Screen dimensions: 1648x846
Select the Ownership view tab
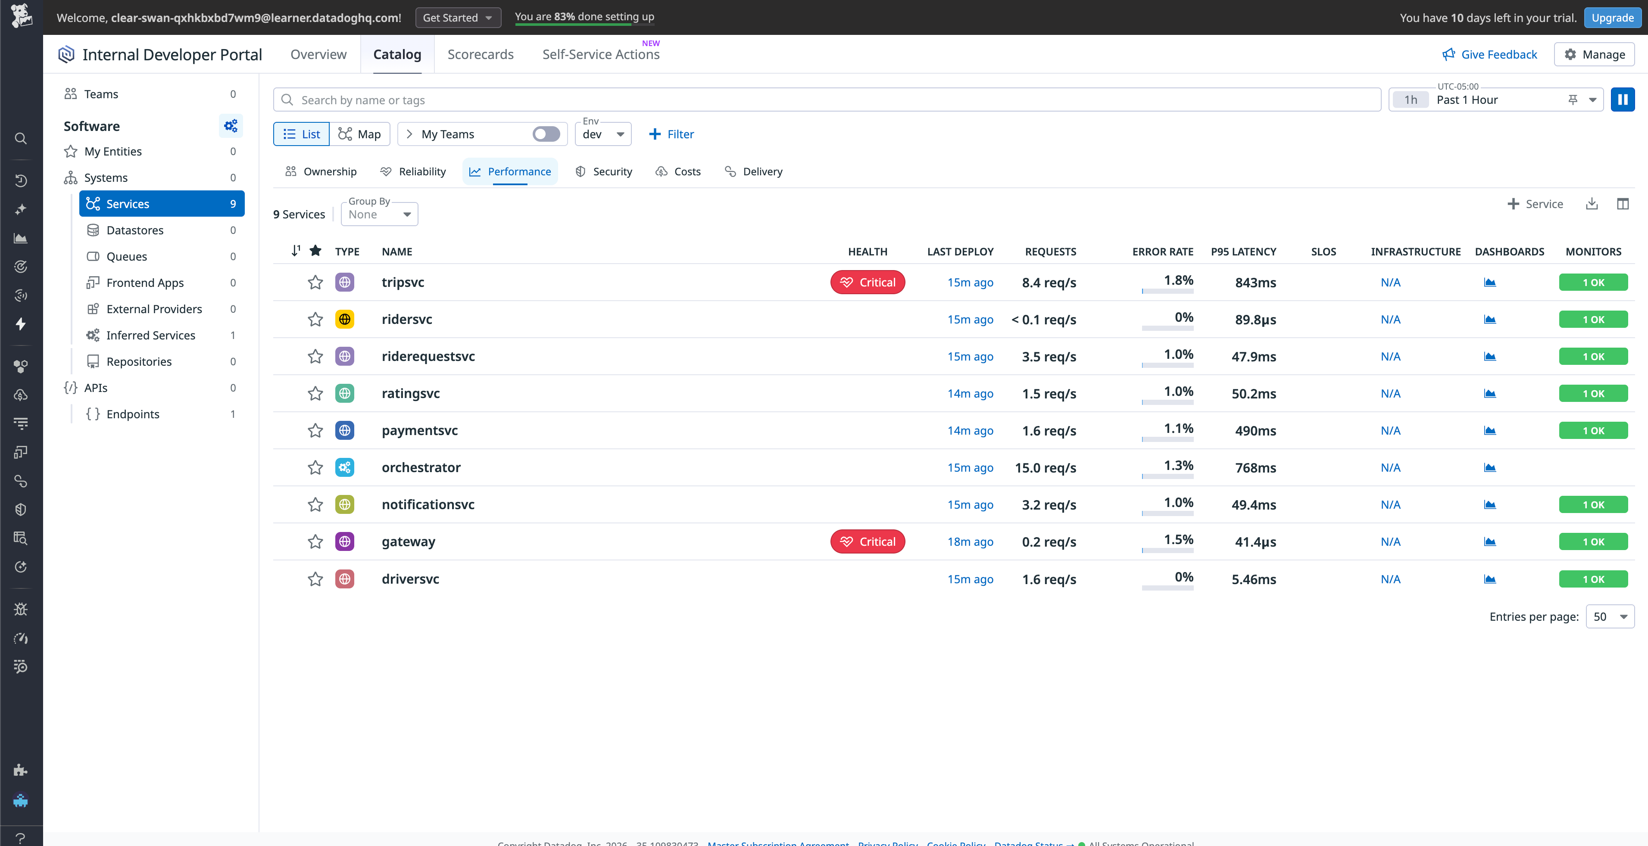pos(321,171)
